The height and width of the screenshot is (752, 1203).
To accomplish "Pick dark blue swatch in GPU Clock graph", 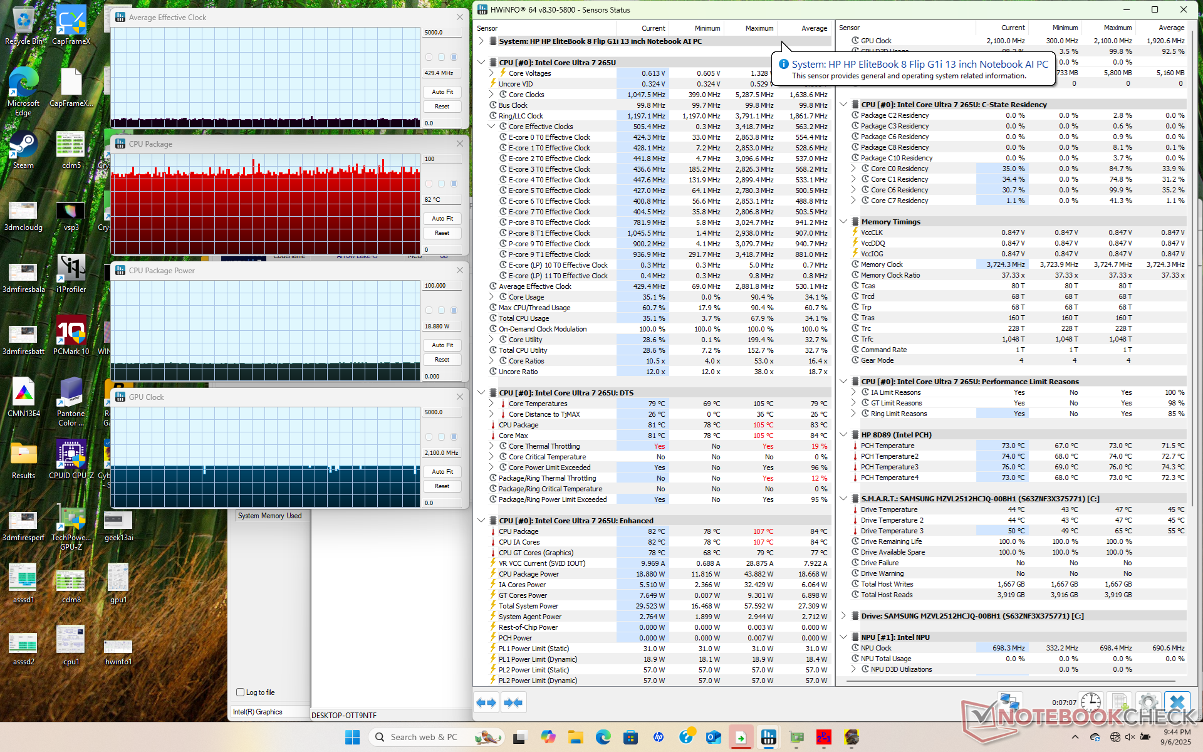I will [x=454, y=437].
